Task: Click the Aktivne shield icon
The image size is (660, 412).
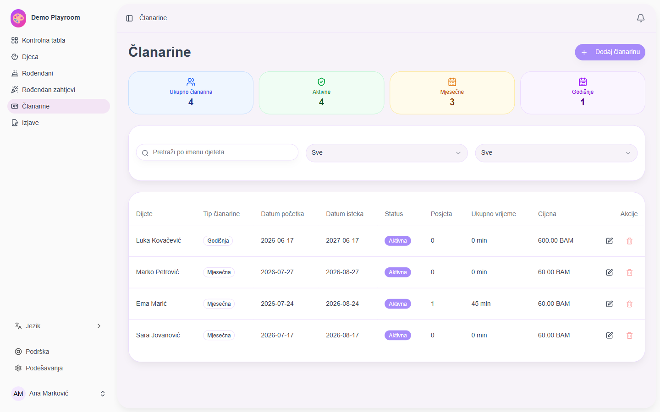Action: [322, 82]
